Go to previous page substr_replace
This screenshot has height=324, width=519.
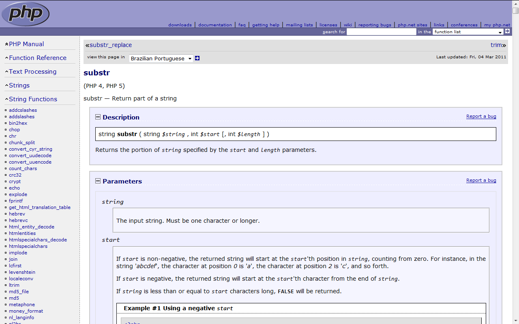click(111, 45)
